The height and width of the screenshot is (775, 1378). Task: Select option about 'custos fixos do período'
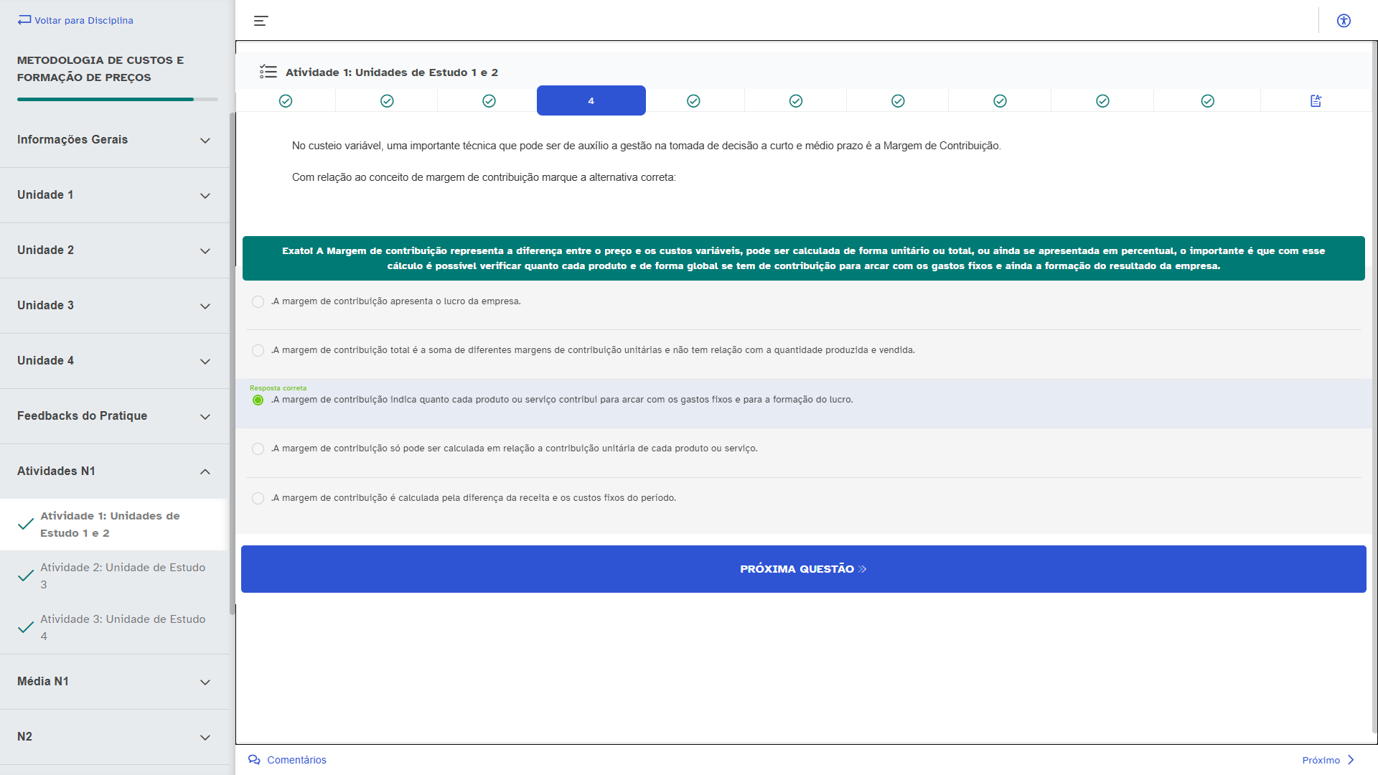tap(258, 499)
